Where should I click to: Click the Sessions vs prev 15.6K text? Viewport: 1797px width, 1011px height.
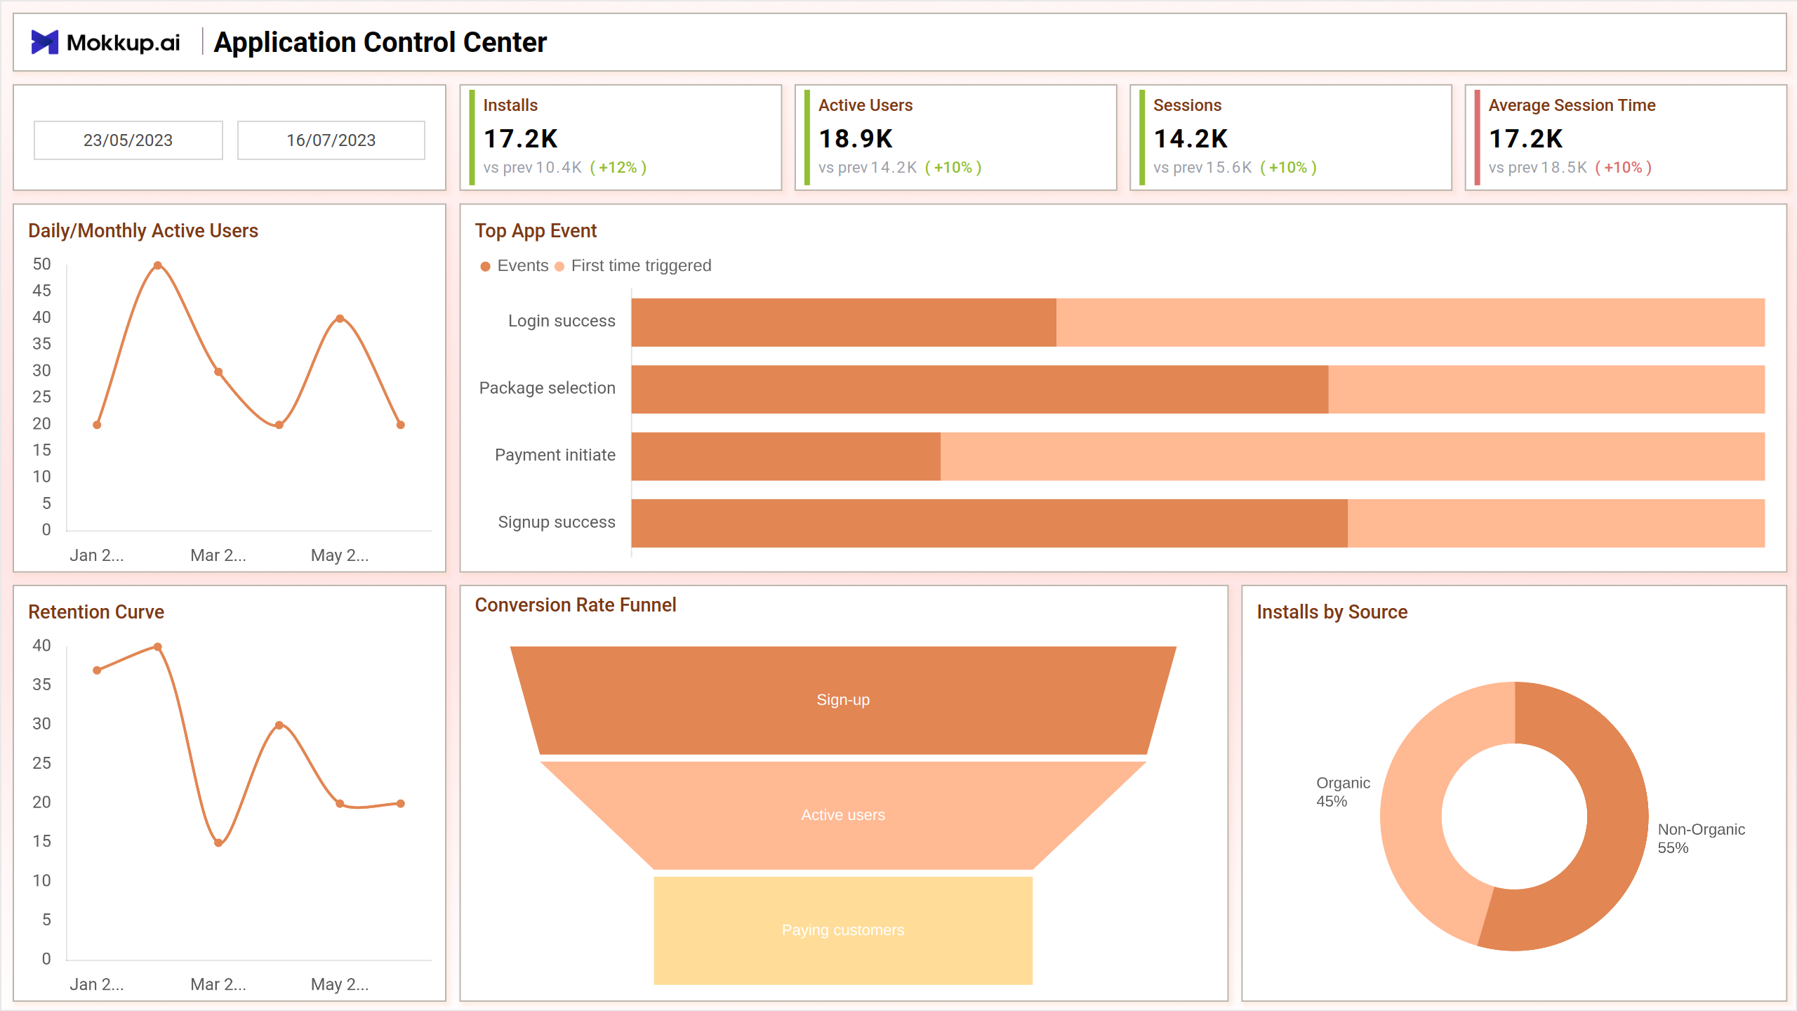coord(1202,168)
